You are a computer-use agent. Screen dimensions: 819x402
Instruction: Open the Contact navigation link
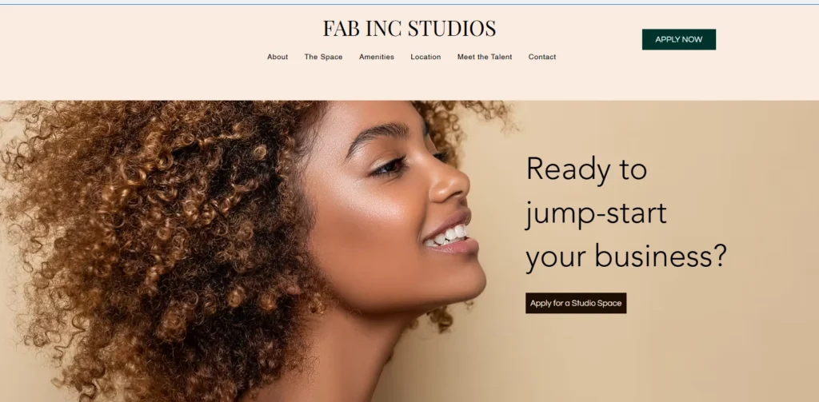point(542,57)
